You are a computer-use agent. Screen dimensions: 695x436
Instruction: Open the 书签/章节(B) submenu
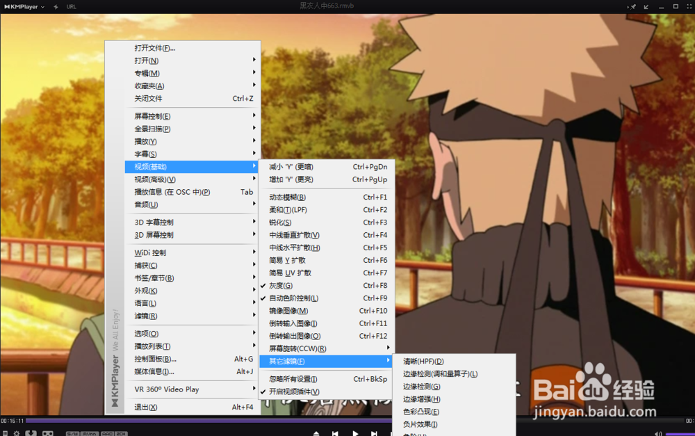tap(193, 278)
